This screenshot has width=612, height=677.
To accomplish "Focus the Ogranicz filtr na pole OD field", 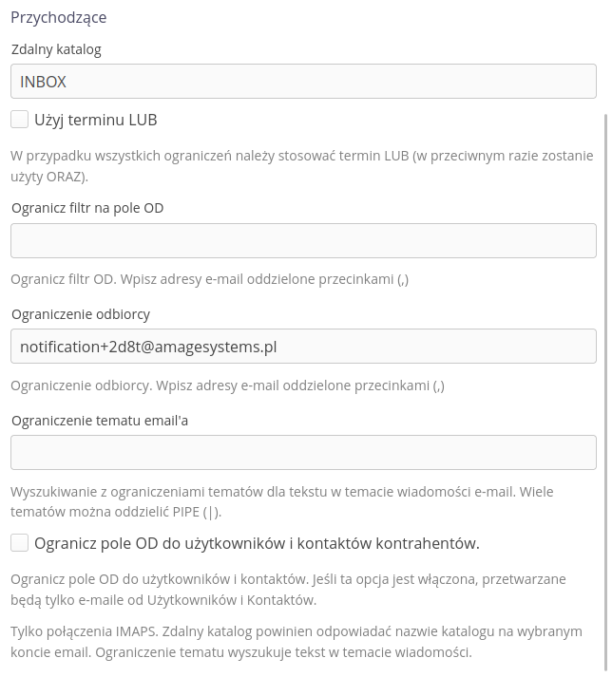I will [303, 241].
